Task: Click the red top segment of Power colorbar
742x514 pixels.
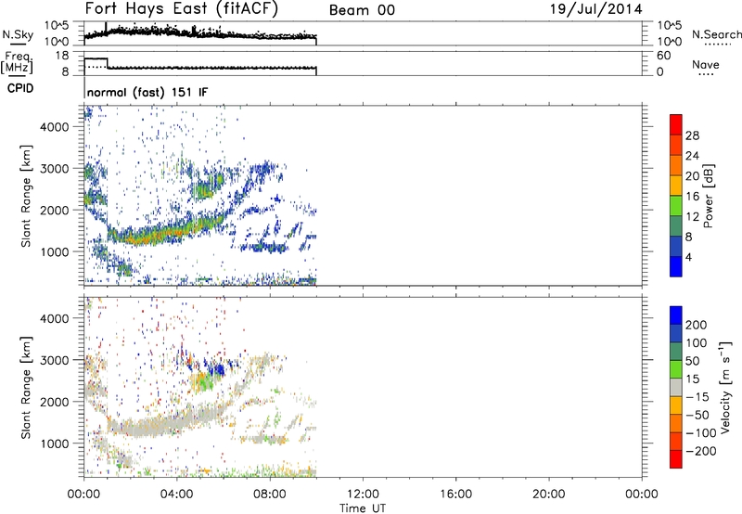Action: [676, 124]
